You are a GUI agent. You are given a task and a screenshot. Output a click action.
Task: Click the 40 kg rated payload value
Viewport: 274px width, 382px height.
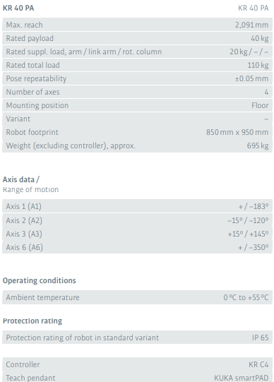(260, 38)
